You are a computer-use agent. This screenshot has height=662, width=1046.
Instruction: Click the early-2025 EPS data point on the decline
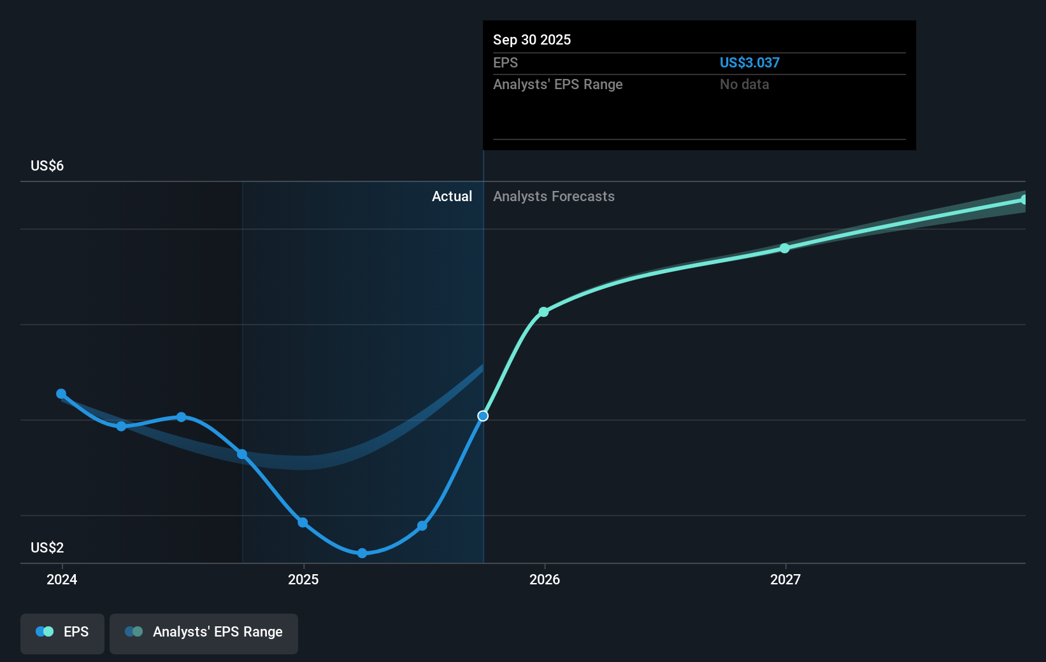pyautogui.click(x=303, y=522)
